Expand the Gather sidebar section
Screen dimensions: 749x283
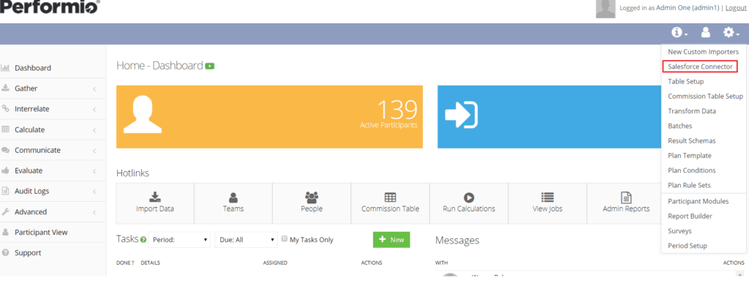[53, 88]
